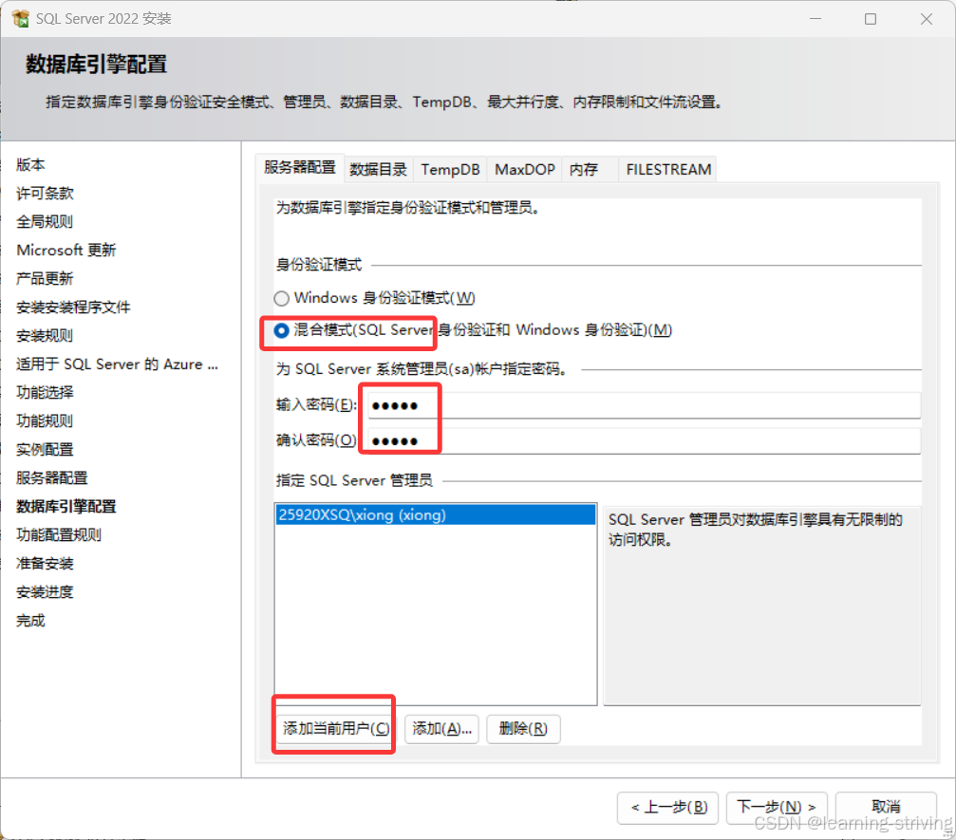The image size is (956, 840).
Task: Click 全局规则 step in sidebar
Action: pos(45,222)
